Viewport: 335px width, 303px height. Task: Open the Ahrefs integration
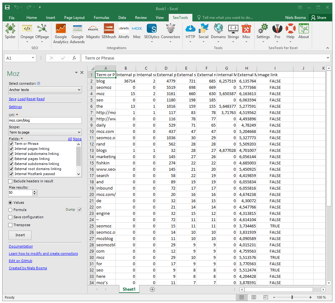click(x=123, y=30)
